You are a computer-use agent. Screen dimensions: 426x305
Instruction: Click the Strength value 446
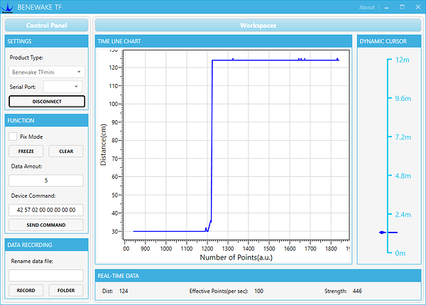click(357, 291)
